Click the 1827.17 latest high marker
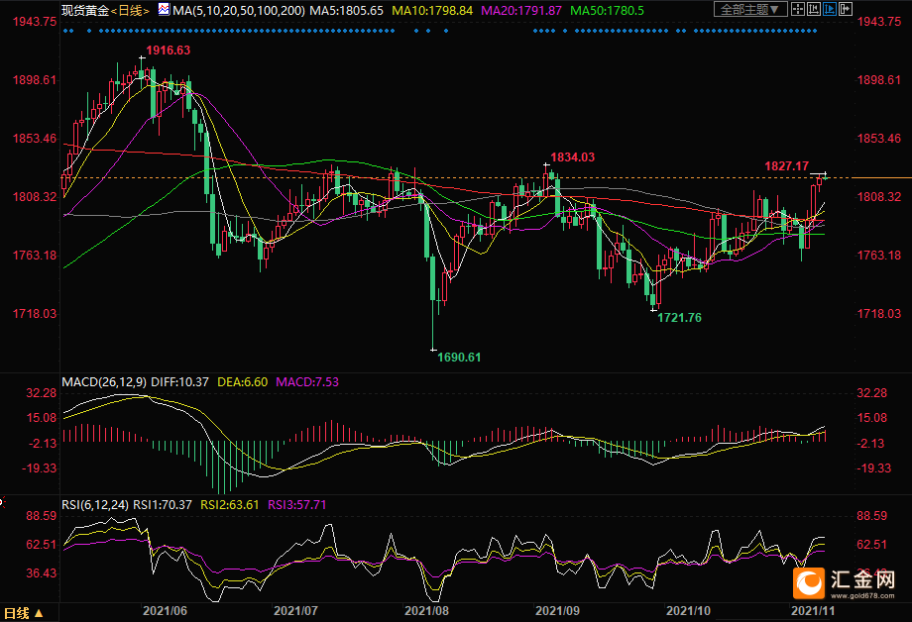Image resolution: width=912 pixels, height=622 pixels. [x=786, y=166]
